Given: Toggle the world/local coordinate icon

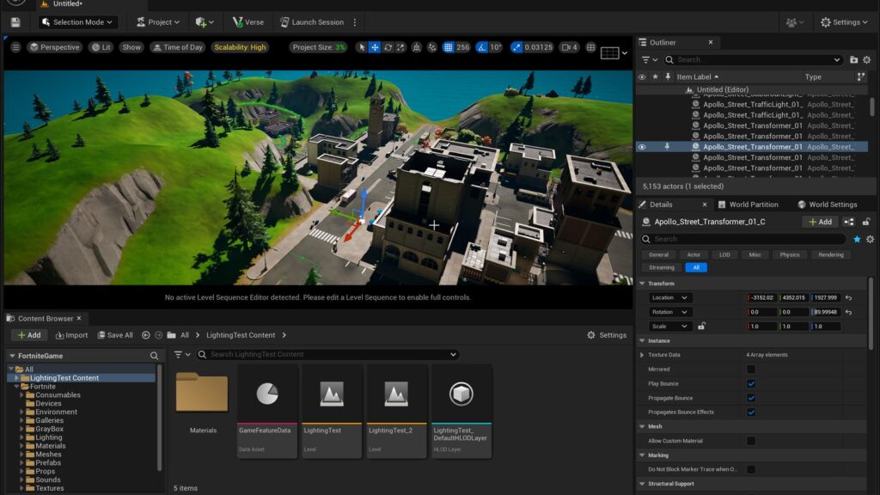Looking at the screenshot, I should coord(417,47).
